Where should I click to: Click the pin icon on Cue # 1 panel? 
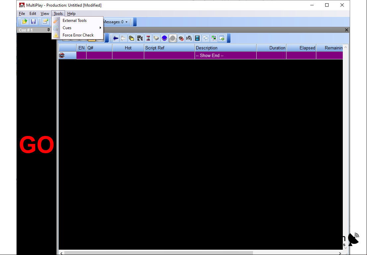click(48, 30)
